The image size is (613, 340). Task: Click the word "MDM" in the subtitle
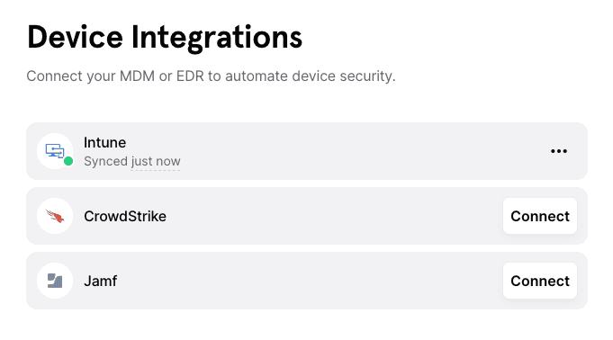pyautogui.click(x=137, y=76)
